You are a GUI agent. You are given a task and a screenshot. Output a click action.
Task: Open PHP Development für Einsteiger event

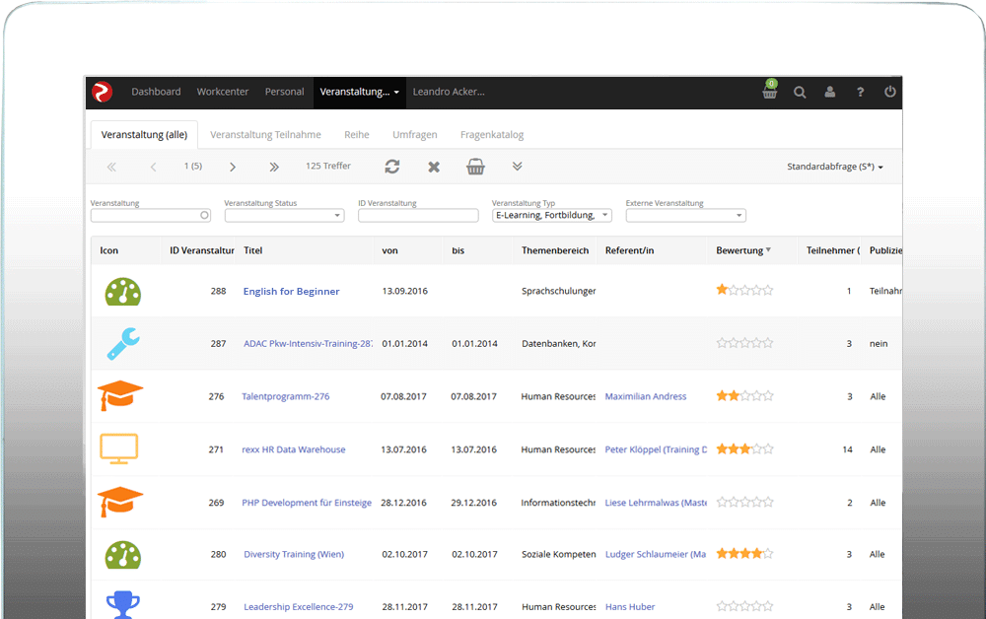click(307, 503)
